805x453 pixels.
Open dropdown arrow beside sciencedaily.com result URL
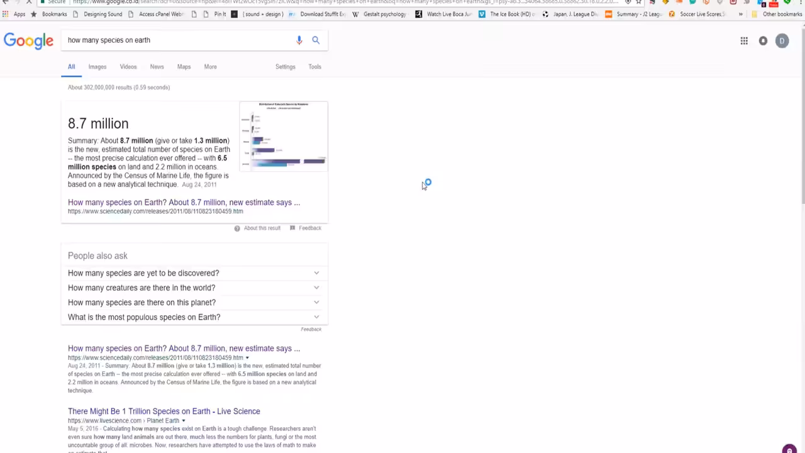247,358
